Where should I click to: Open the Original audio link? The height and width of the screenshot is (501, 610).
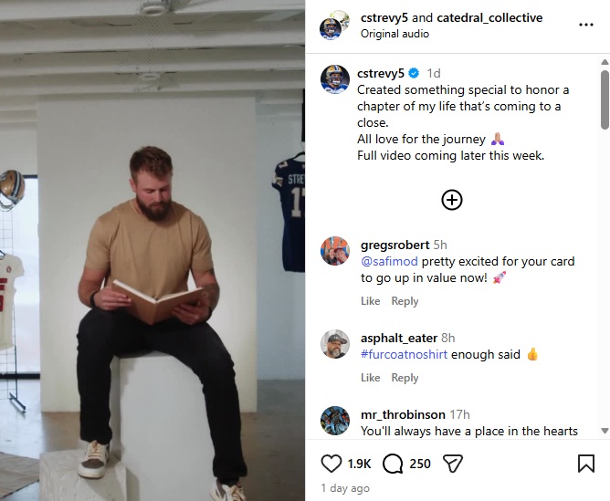[394, 34]
